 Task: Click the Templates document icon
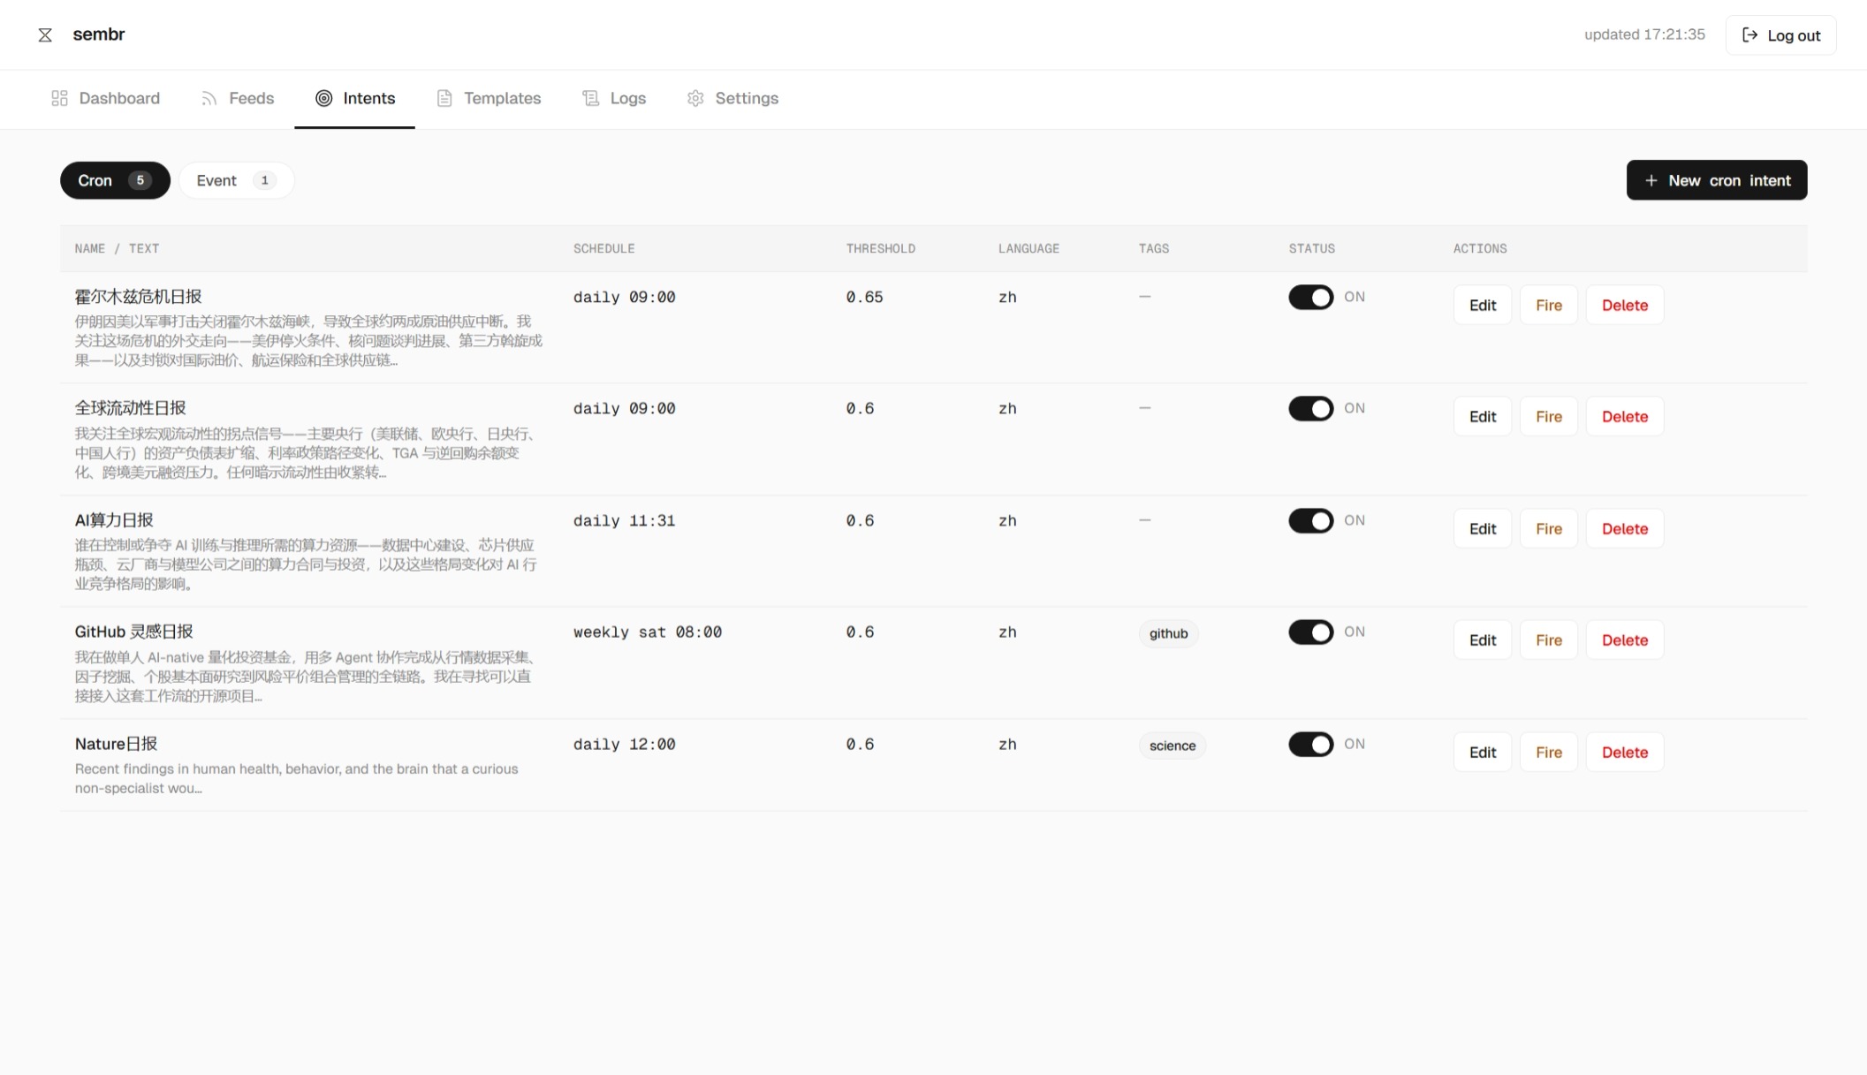[x=444, y=98]
